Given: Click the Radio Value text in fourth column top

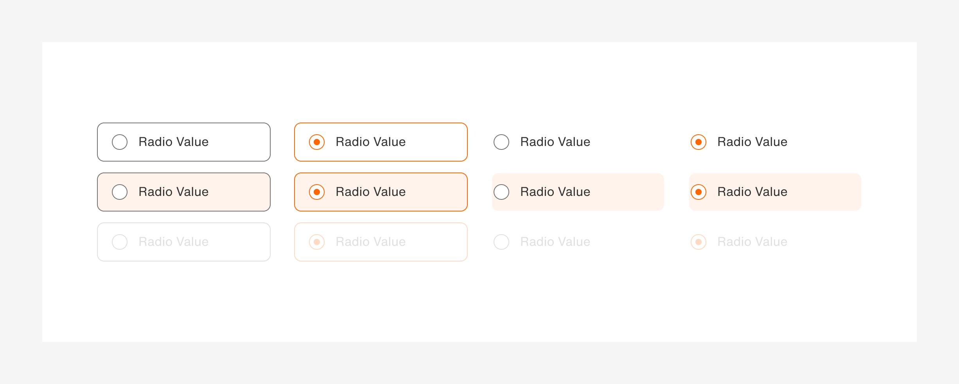Looking at the screenshot, I should (752, 142).
